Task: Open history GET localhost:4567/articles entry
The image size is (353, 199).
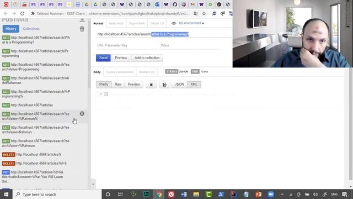Action: [28, 105]
